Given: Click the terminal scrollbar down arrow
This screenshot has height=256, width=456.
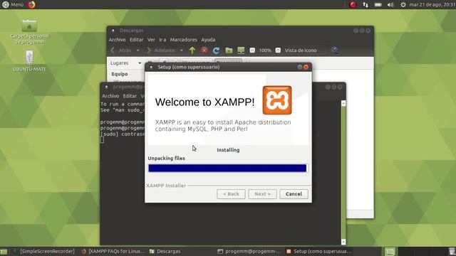Looking at the screenshot, I should pos(343,242).
